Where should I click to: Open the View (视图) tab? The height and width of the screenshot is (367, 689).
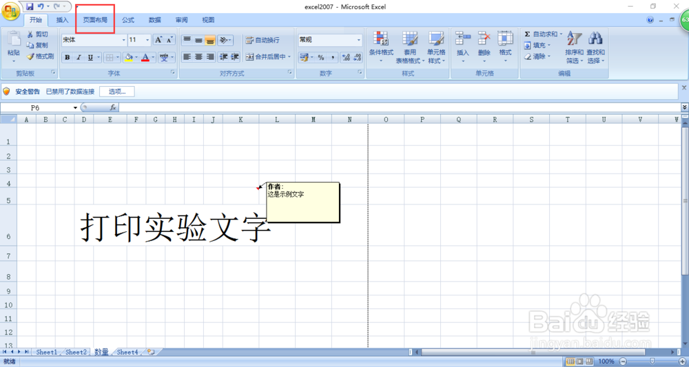click(x=208, y=20)
